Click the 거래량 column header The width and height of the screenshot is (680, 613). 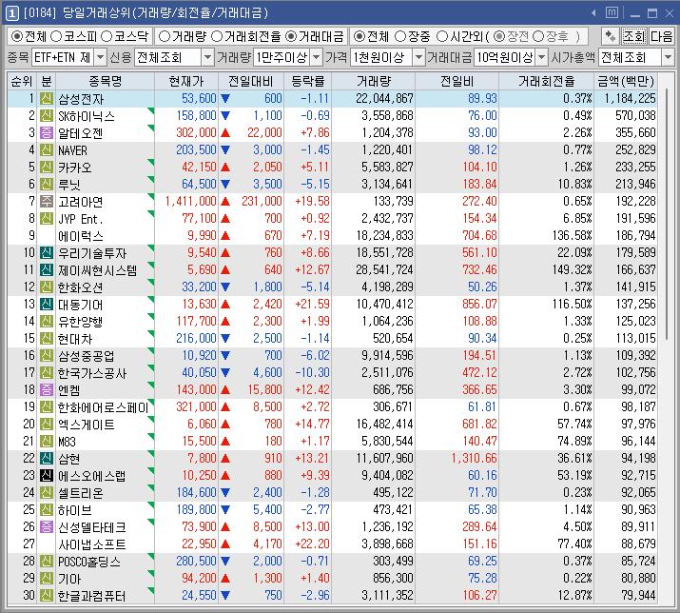[374, 81]
